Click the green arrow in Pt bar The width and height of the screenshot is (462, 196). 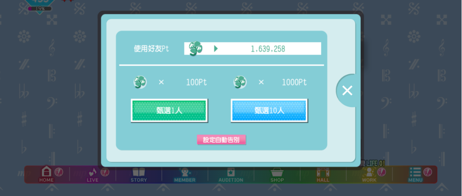(x=216, y=49)
